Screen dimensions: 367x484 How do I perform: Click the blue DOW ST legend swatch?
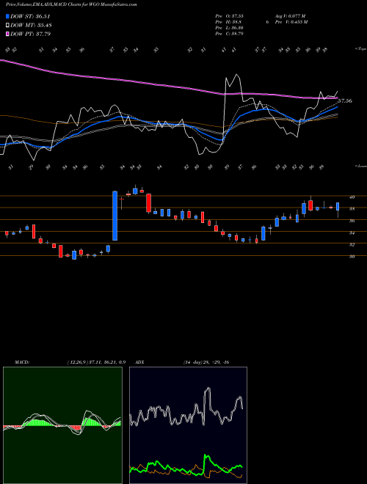(x=7, y=16)
